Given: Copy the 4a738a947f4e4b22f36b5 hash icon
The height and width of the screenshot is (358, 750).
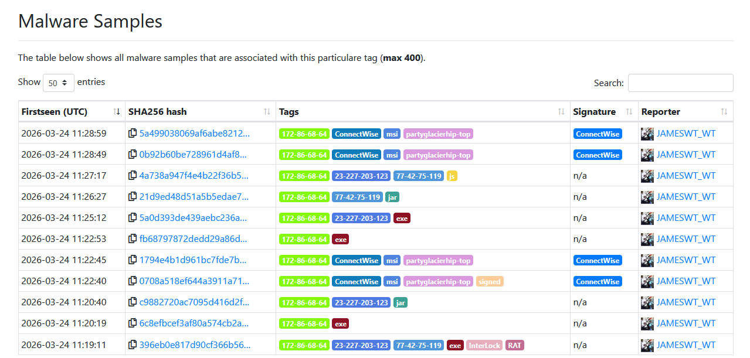Looking at the screenshot, I should click(133, 176).
